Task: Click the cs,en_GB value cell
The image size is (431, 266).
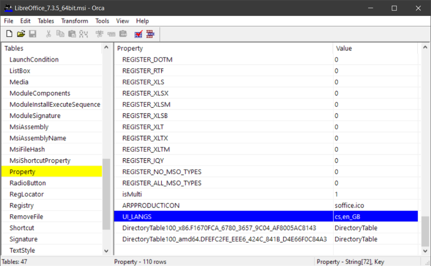Action: click(x=375, y=217)
